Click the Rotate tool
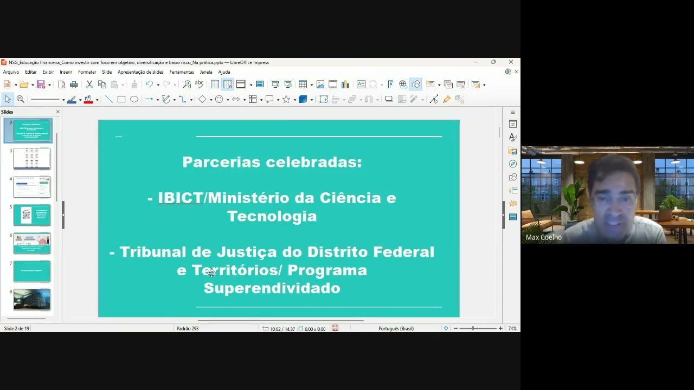The image size is (694, 390). [324, 99]
